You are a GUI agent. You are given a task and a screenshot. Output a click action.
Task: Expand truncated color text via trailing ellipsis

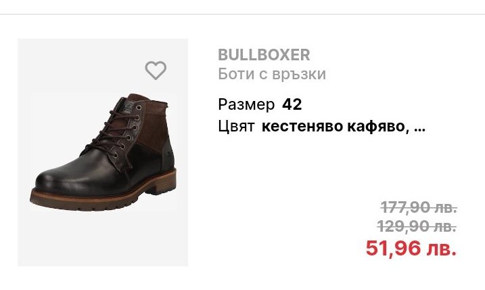[x=419, y=128]
